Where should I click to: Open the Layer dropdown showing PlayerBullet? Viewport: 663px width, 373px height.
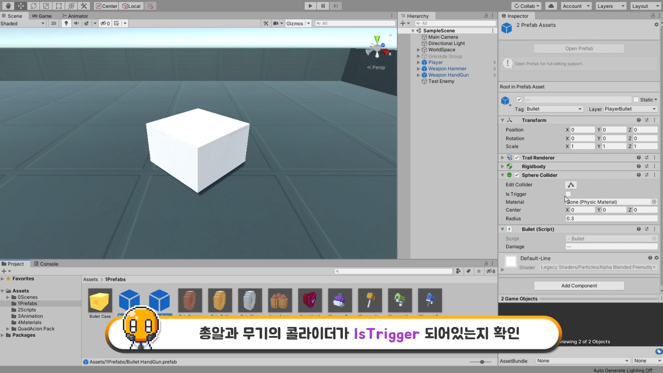click(x=630, y=109)
